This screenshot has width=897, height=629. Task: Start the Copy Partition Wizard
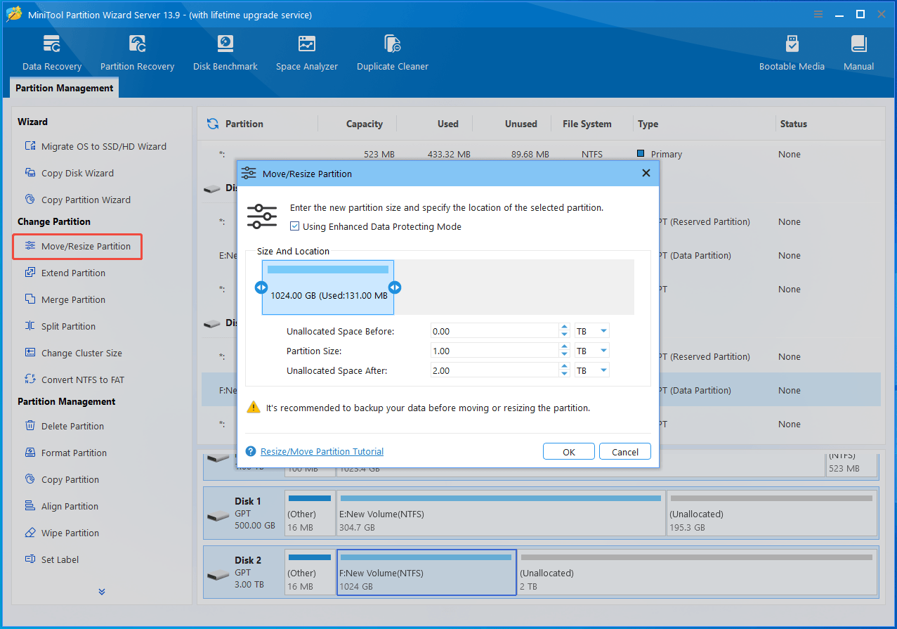77,200
